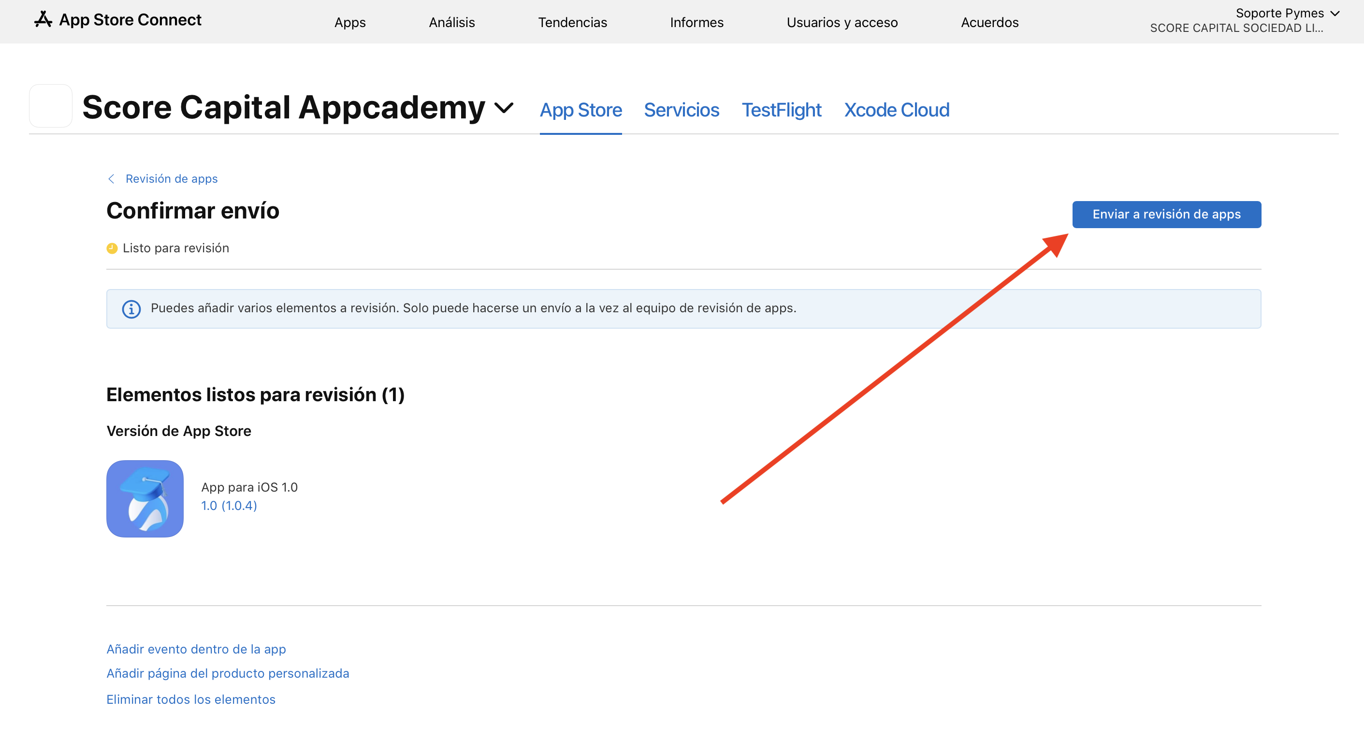The width and height of the screenshot is (1364, 755).
Task: Open the Análisis menu
Action: [451, 22]
